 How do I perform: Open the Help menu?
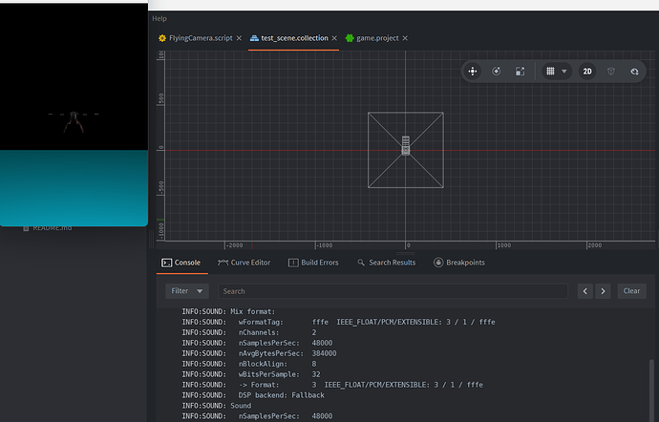coord(159,18)
